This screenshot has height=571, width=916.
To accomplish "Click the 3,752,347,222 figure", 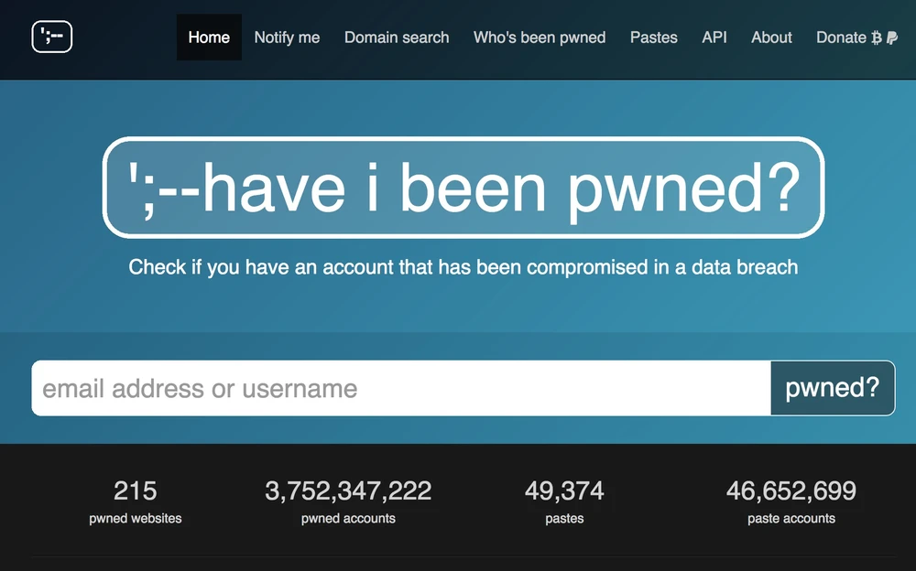I will pyautogui.click(x=348, y=491).
